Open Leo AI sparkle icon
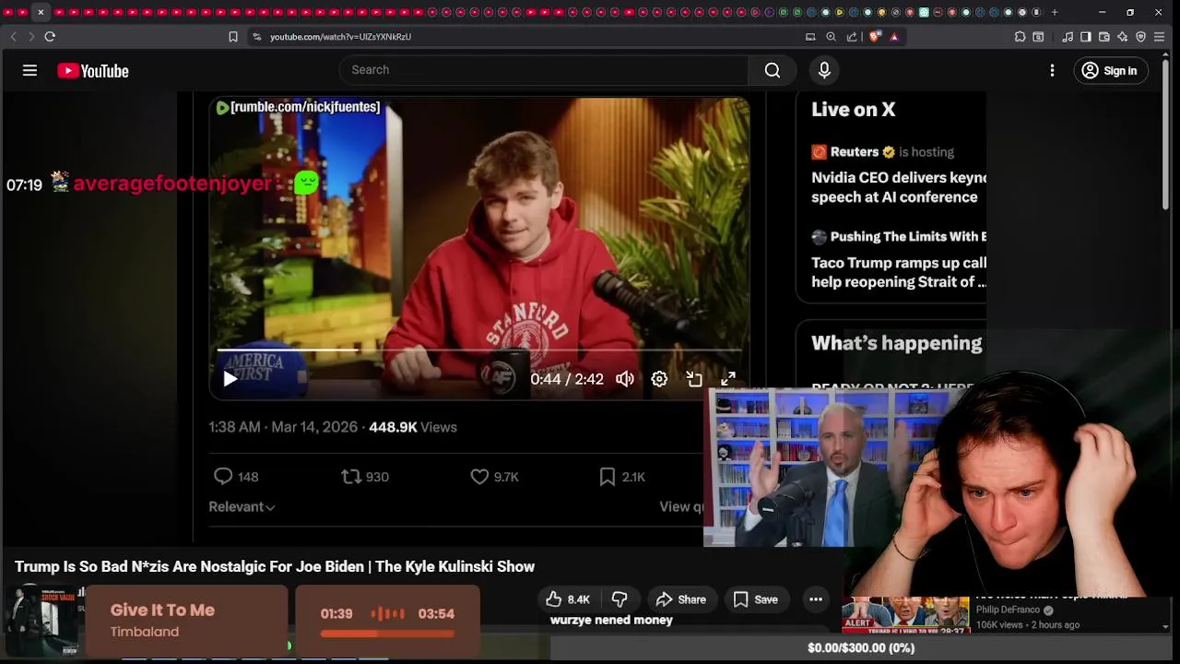The width and height of the screenshot is (1180, 664). (1122, 37)
